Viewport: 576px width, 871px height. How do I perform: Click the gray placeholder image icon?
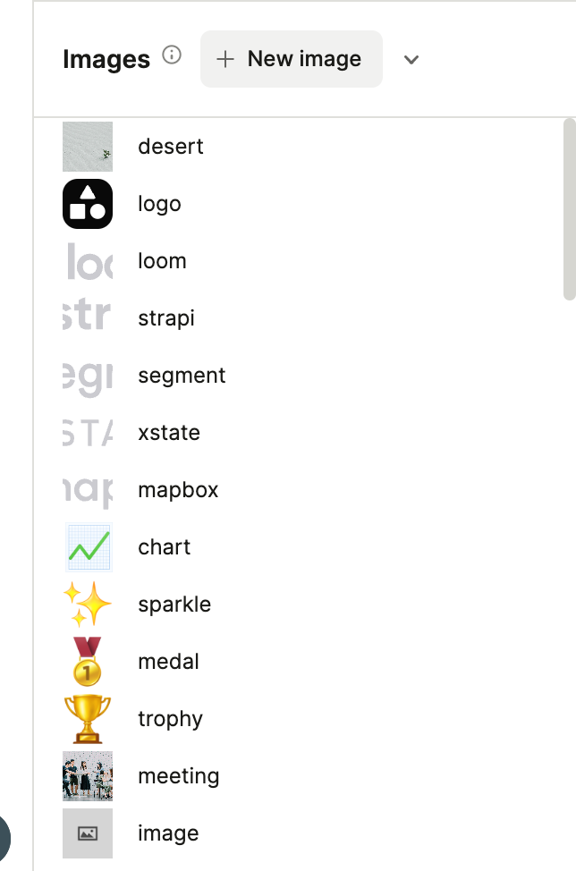[88, 833]
